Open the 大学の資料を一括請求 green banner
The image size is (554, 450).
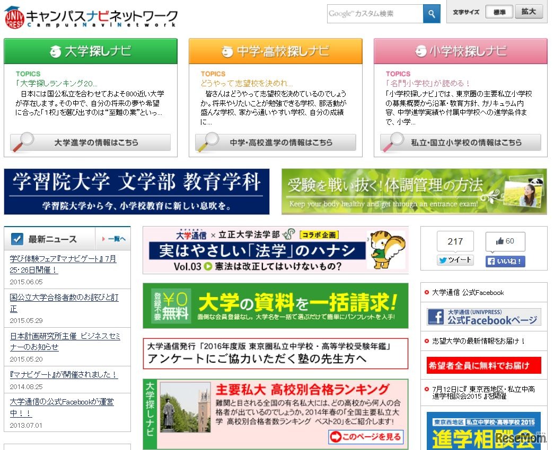click(276, 305)
